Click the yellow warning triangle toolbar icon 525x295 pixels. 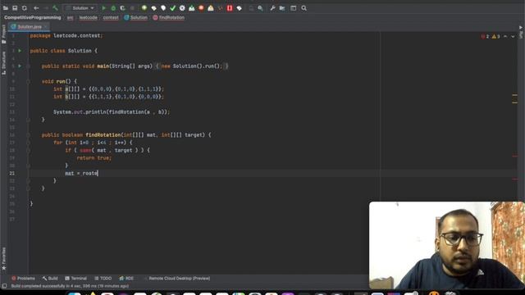pos(211,8)
